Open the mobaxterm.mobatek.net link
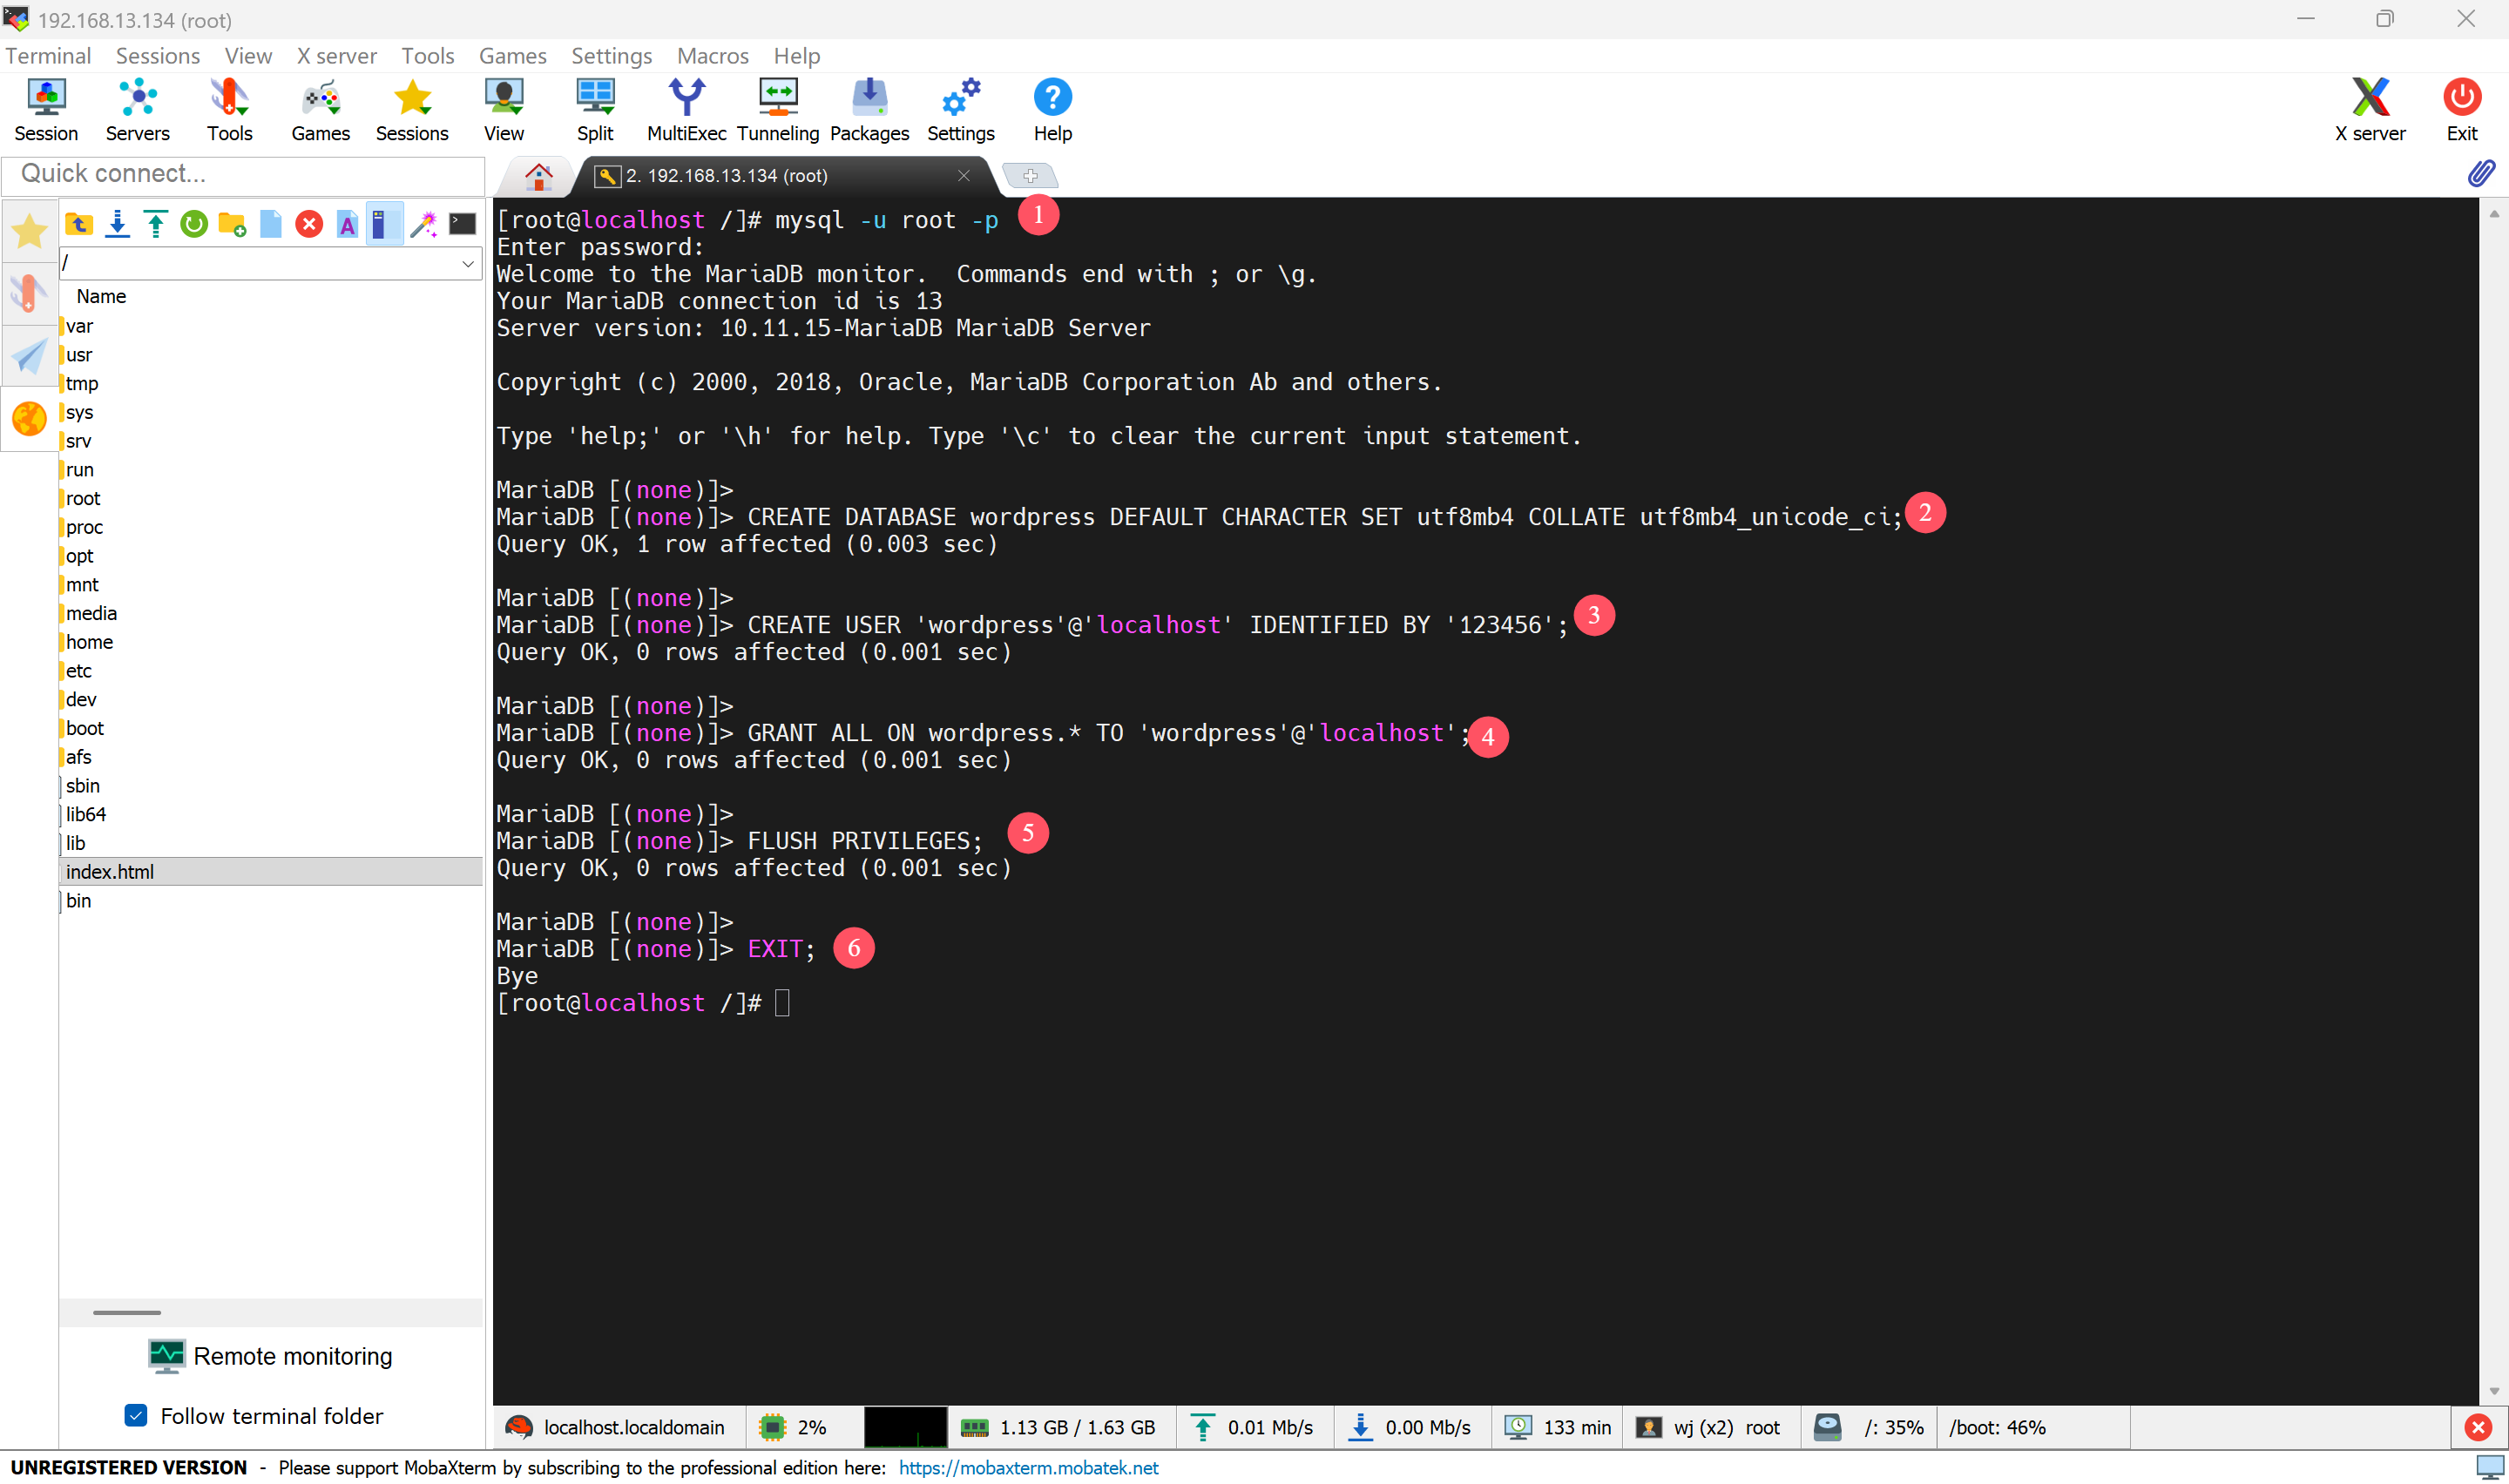The height and width of the screenshot is (1484, 2509). click(x=1028, y=1467)
